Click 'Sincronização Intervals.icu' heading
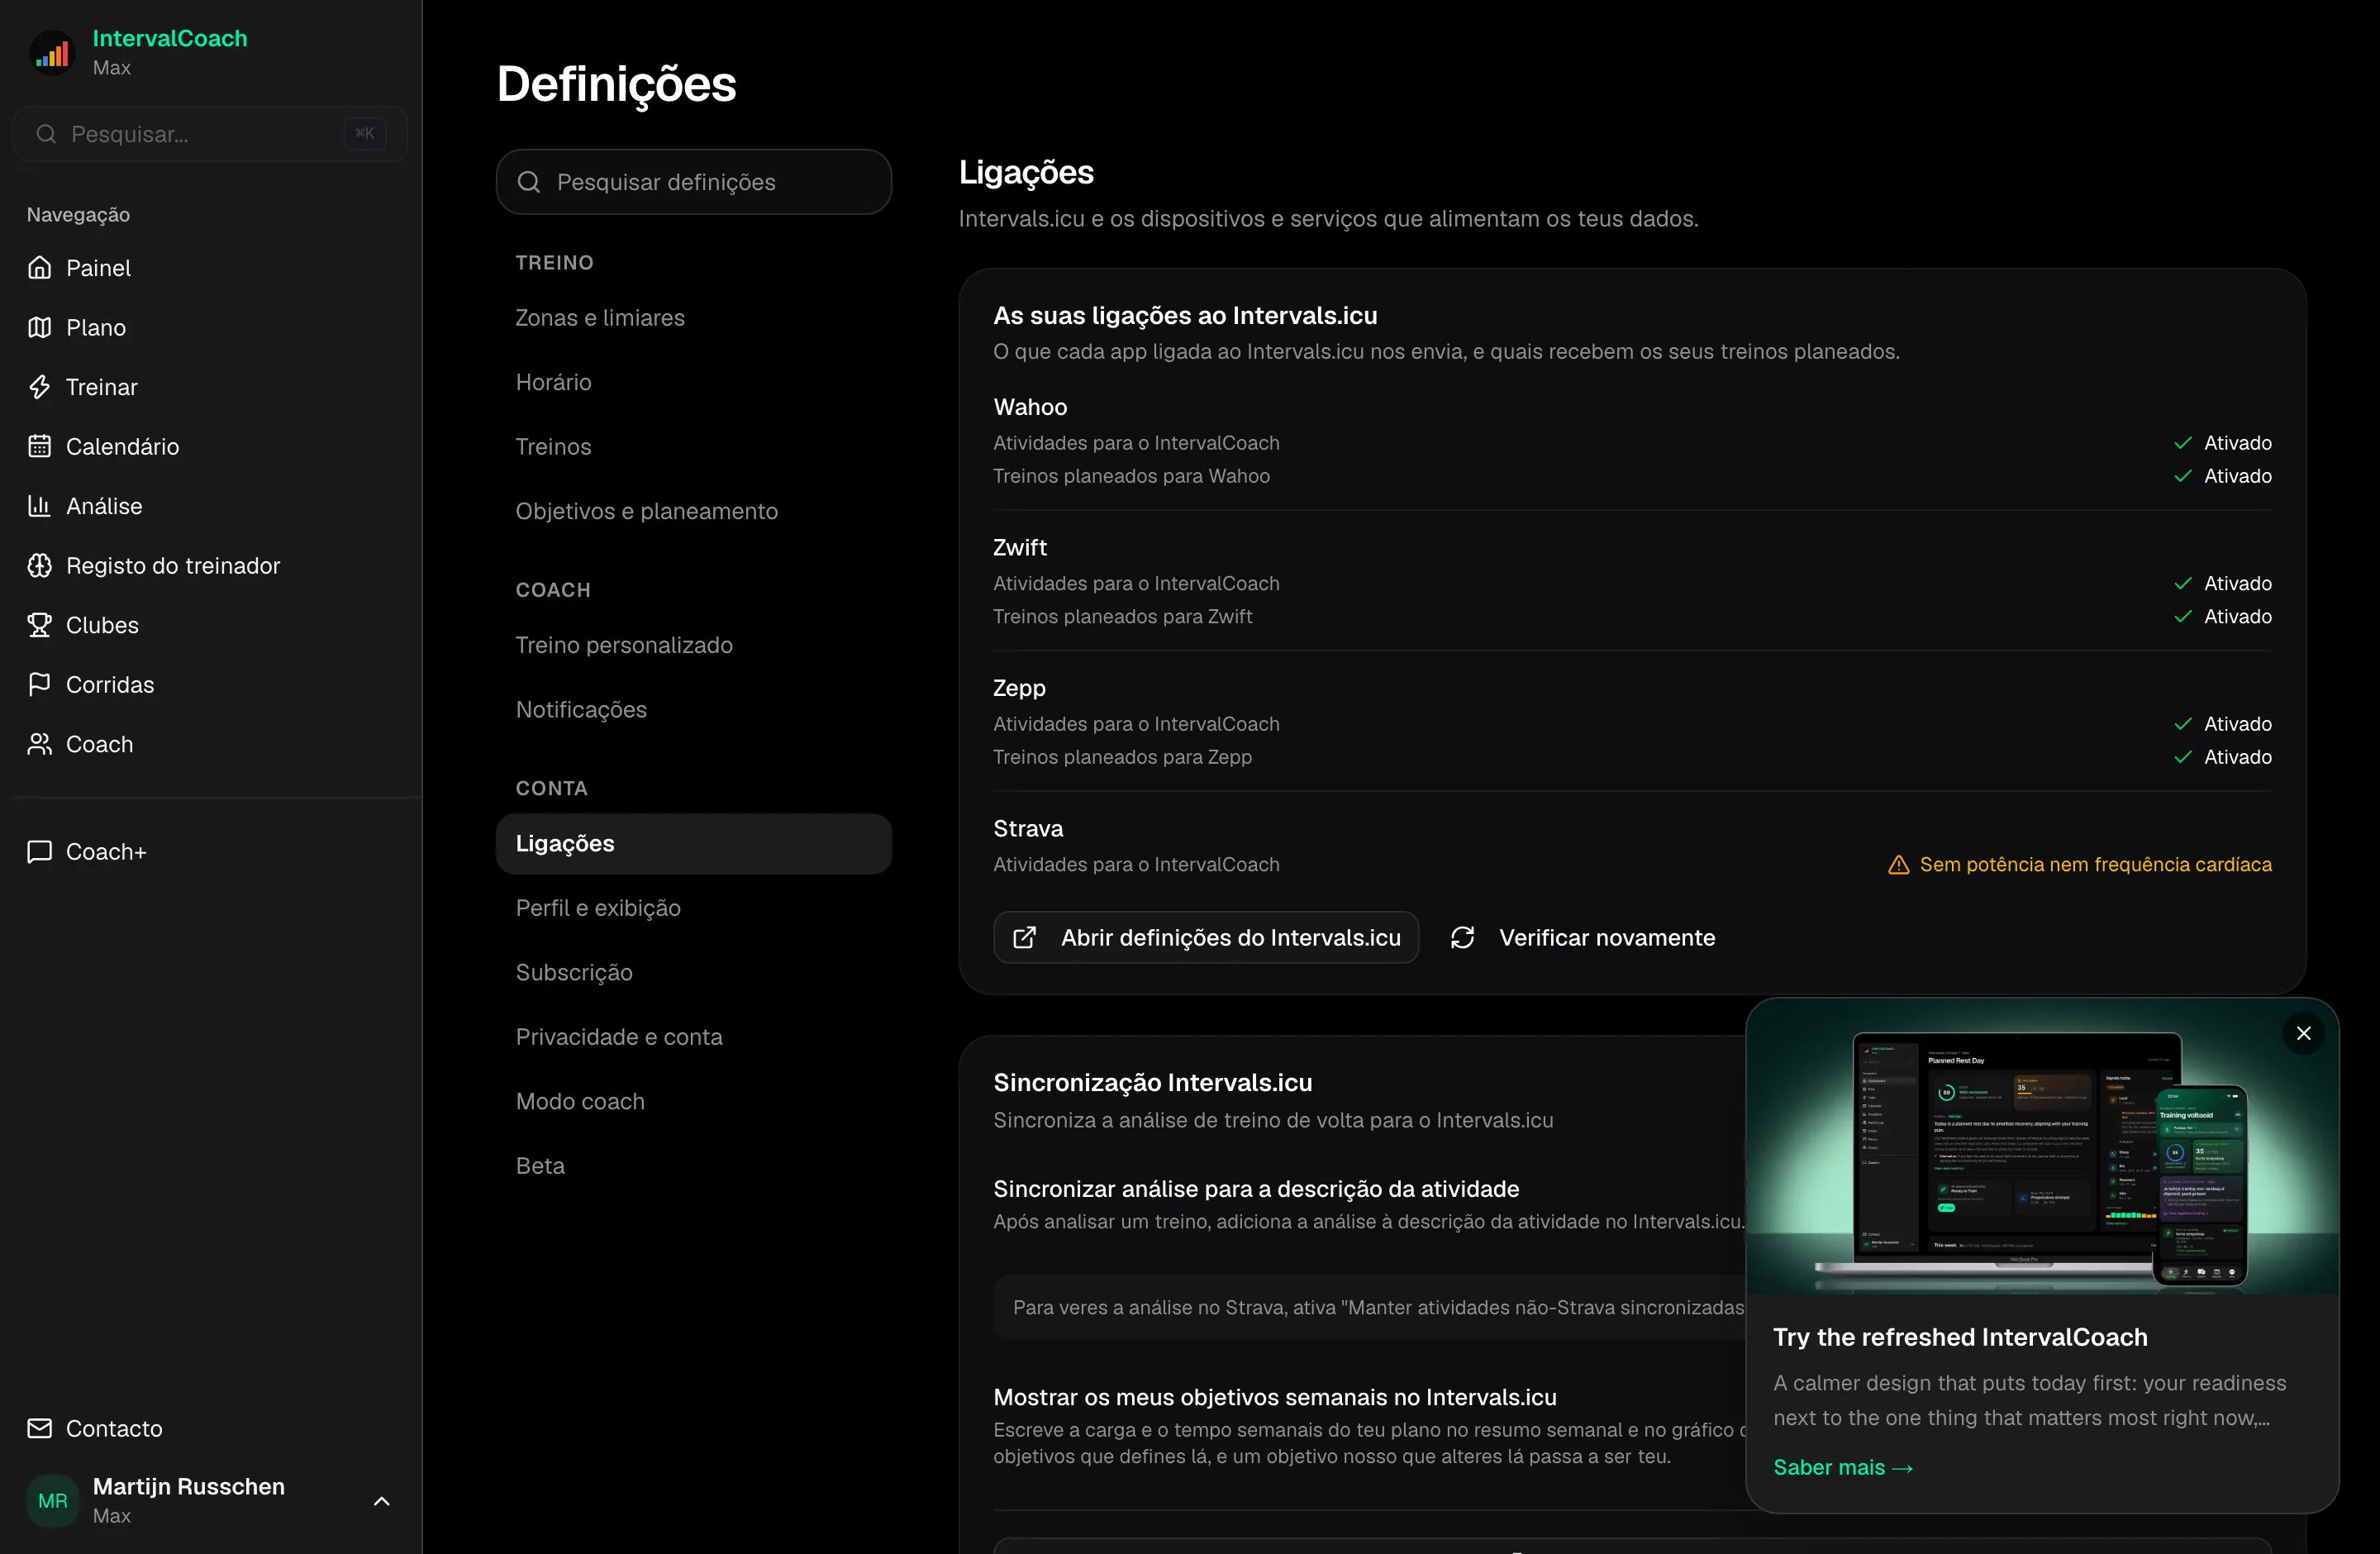2380x1554 pixels. [x=1153, y=1083]
